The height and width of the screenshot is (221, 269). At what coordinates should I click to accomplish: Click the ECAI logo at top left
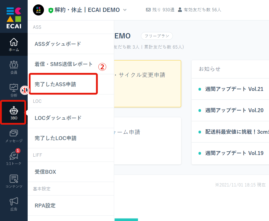(14, 18)
